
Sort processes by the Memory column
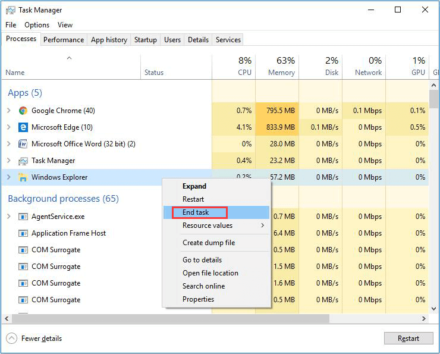coord(277,67)
